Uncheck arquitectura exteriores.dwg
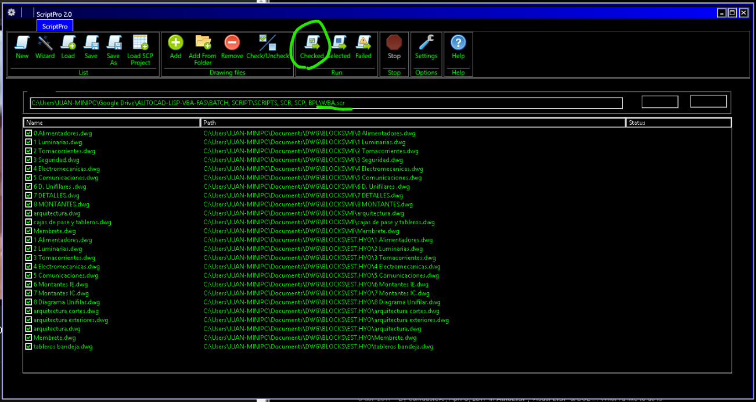This screenshot has height=402, width=756. pyautogui.click(x=28, y=320)
